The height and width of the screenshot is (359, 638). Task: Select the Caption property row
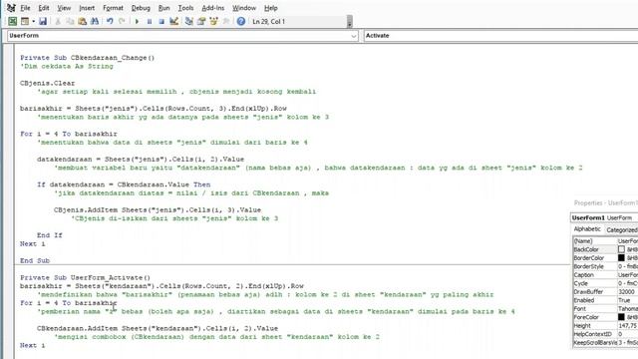coord(605,275)
